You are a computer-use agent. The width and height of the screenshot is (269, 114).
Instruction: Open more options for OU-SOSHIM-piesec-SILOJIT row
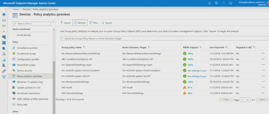[263, 76]
